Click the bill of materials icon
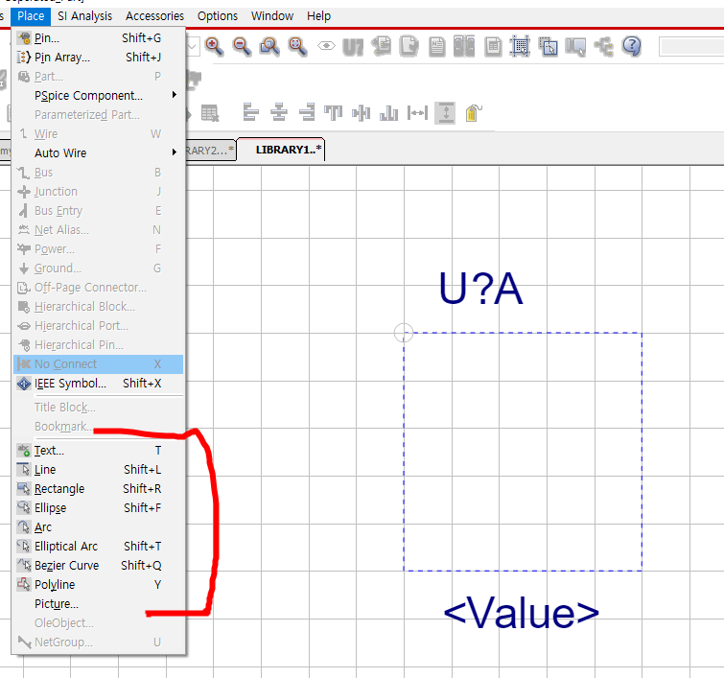Screen dimensions: 724x678 (493, 47)
